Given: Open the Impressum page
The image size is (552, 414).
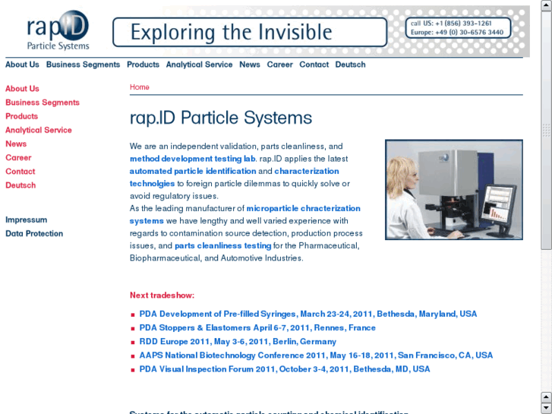Looking at the screenshot, I should coord(26,220).
